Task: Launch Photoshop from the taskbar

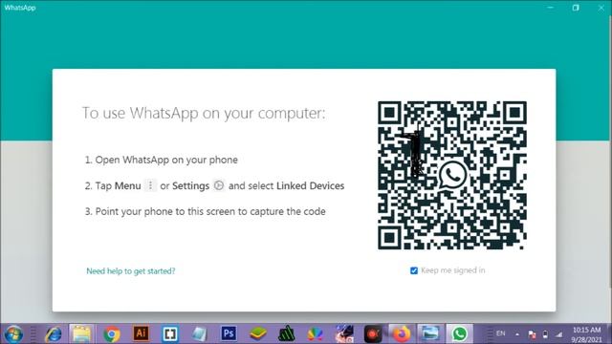Action: (x=229, y=333)
